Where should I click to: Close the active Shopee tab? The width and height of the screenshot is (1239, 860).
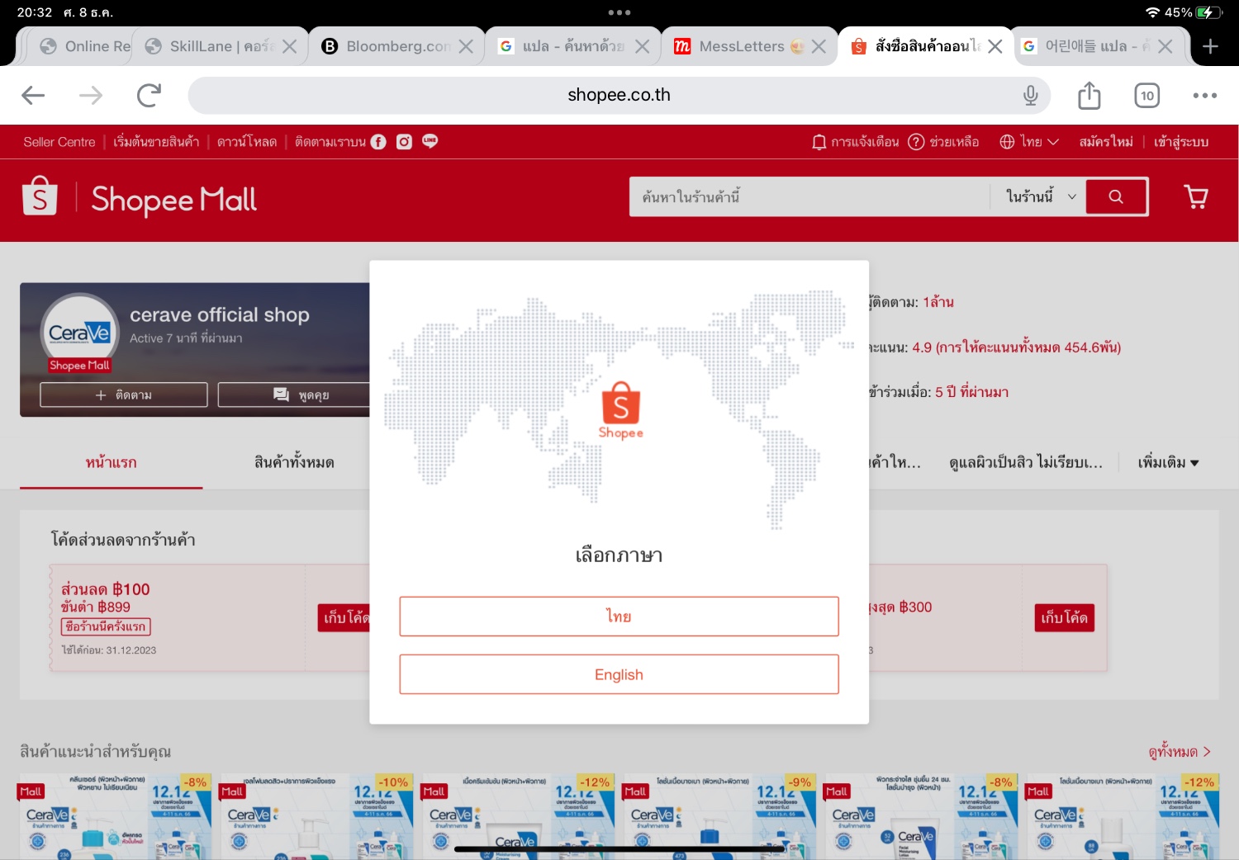click(995, 46)
